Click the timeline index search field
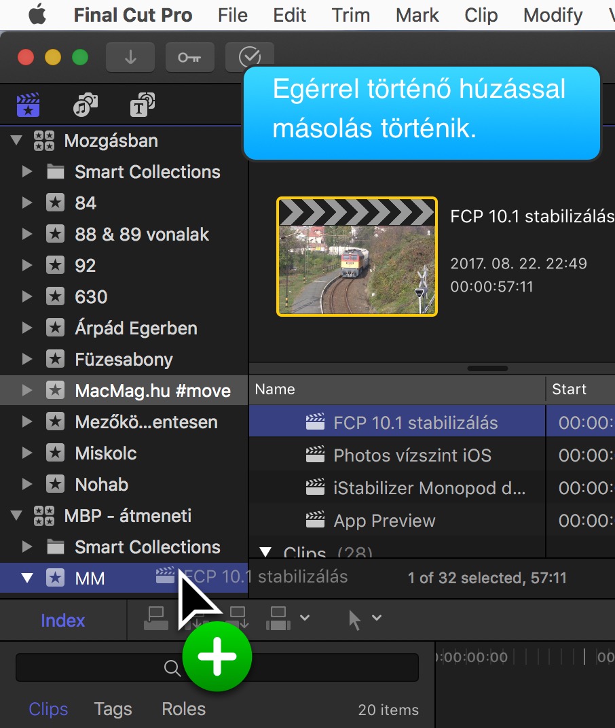This screenshot has height=728, width=615. pyautogui.click(x=217, y=668)
